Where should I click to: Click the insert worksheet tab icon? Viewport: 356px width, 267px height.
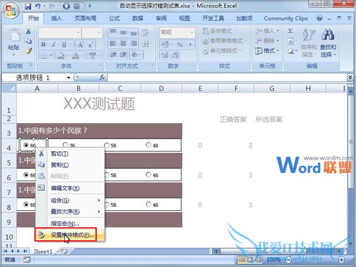click(64, 251)
